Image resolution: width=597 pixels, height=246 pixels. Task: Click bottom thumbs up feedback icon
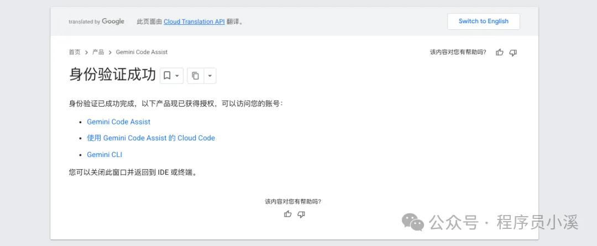tap(288, 214)
